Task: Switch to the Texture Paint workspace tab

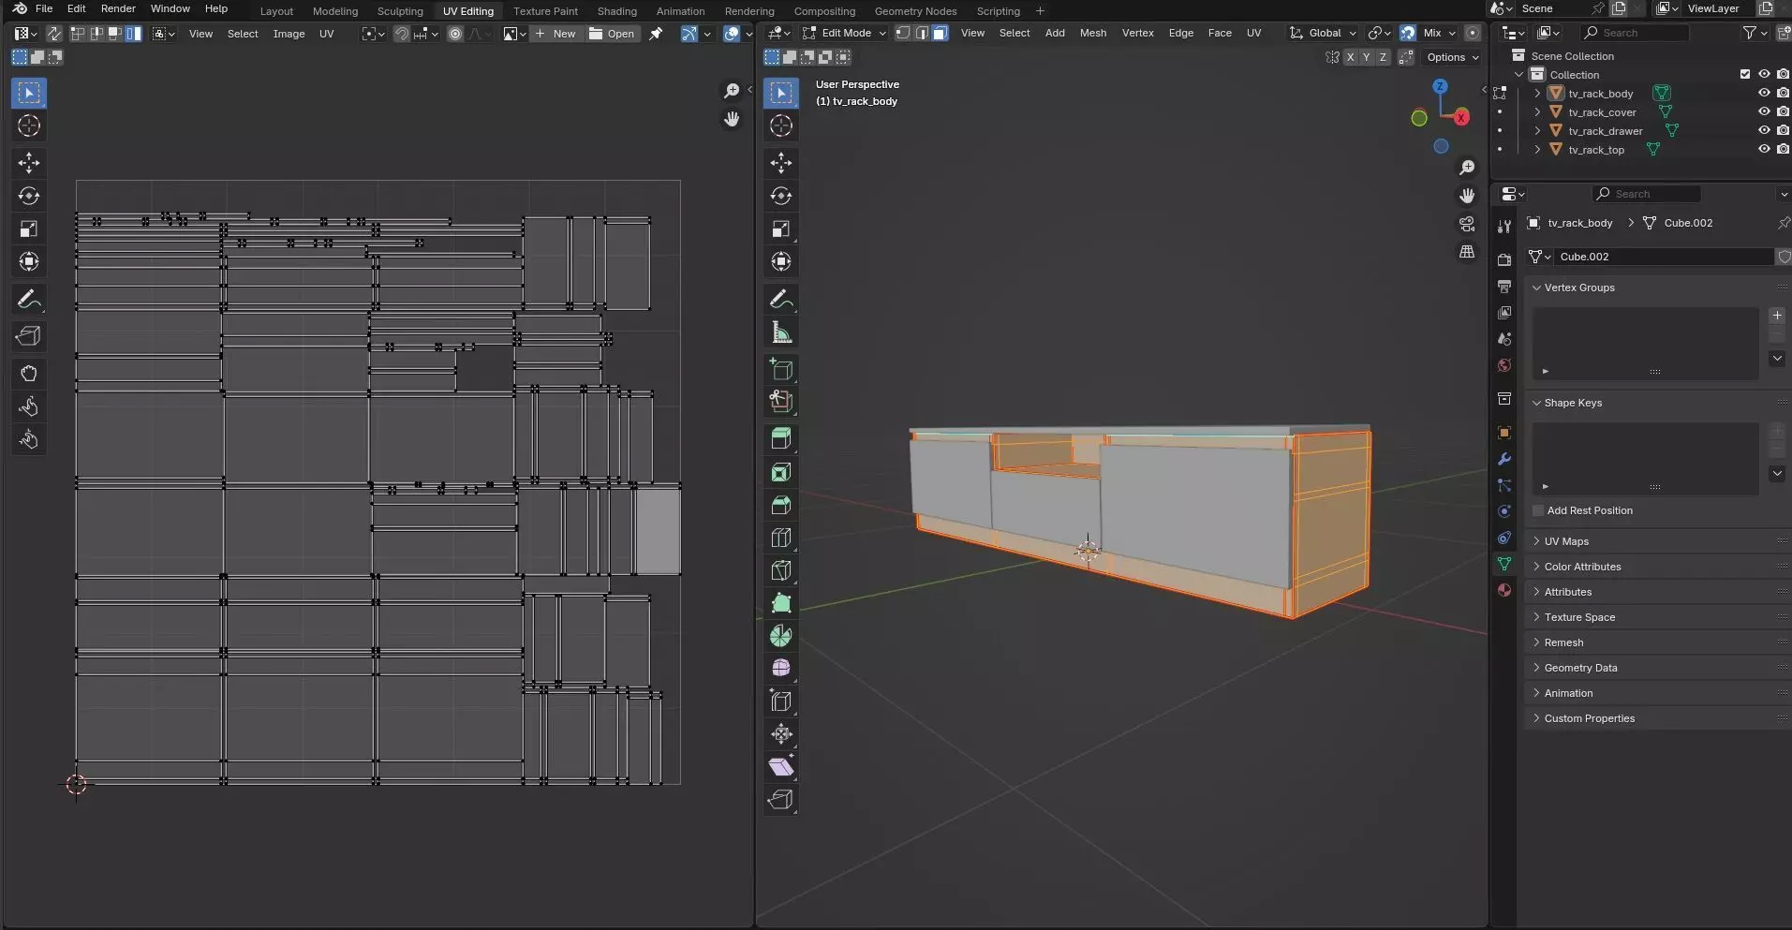Action: (545, 11)
